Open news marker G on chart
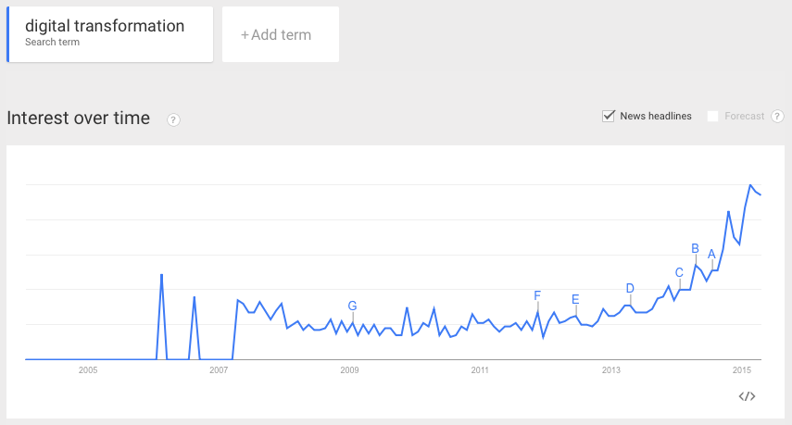792x425 pixels. pyautogui.click(x=352, y=306)
